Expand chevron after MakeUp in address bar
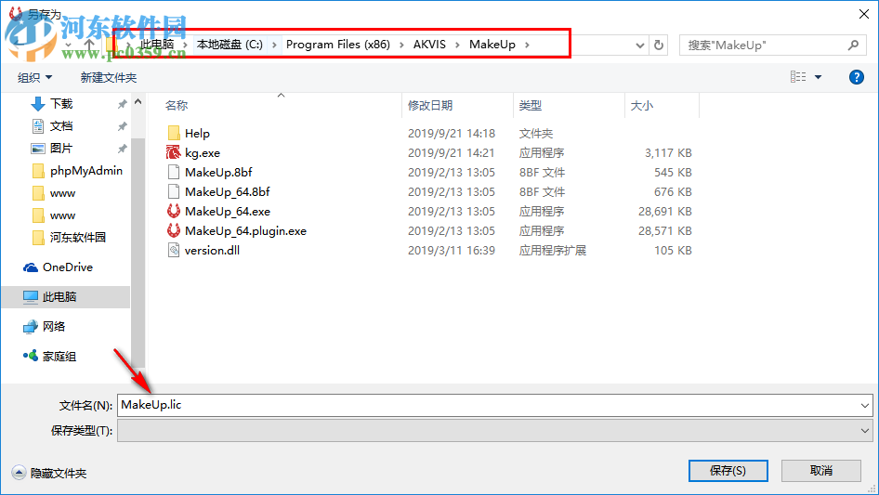 click(x=527, y=45)
